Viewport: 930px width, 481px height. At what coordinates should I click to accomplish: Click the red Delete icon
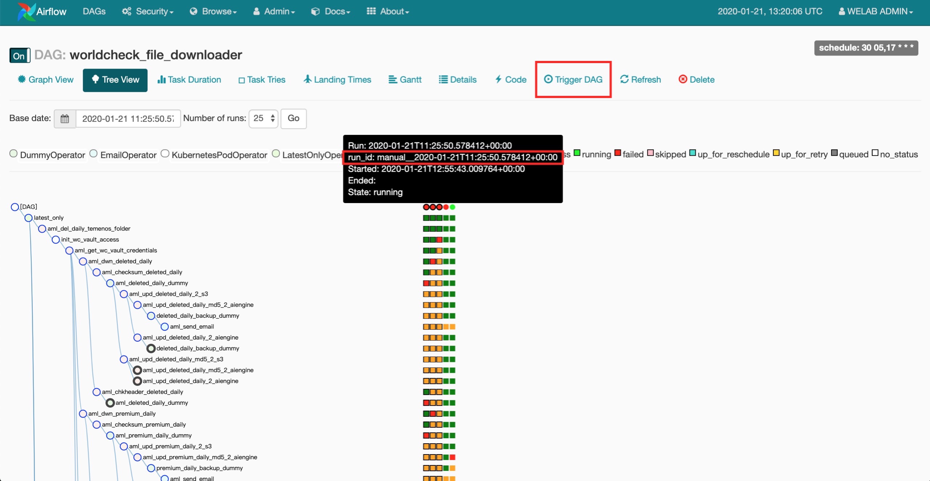click(683, 79)
